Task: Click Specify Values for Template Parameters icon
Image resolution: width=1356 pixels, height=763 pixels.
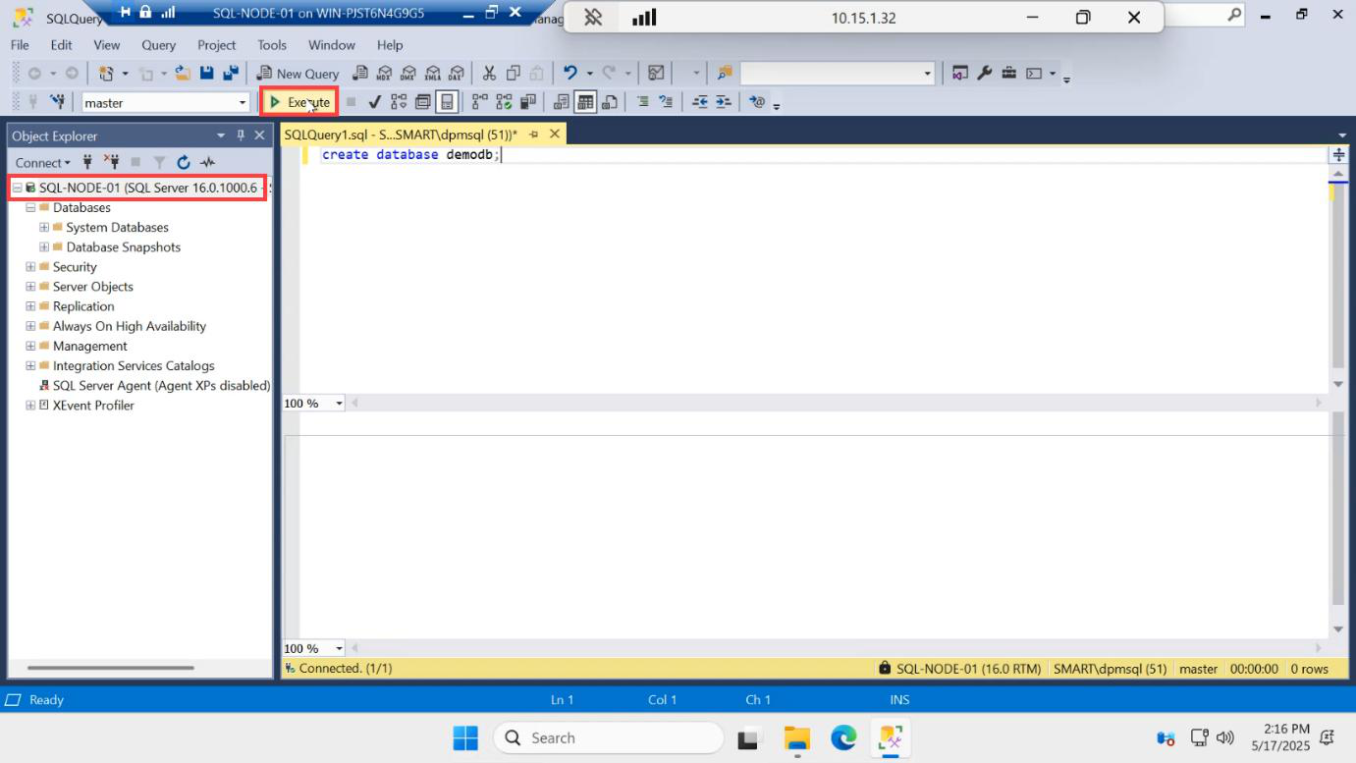Action: pyautogui.click(x=756, y=102)
